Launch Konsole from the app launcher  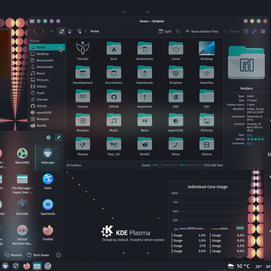[x=22, y=207]
